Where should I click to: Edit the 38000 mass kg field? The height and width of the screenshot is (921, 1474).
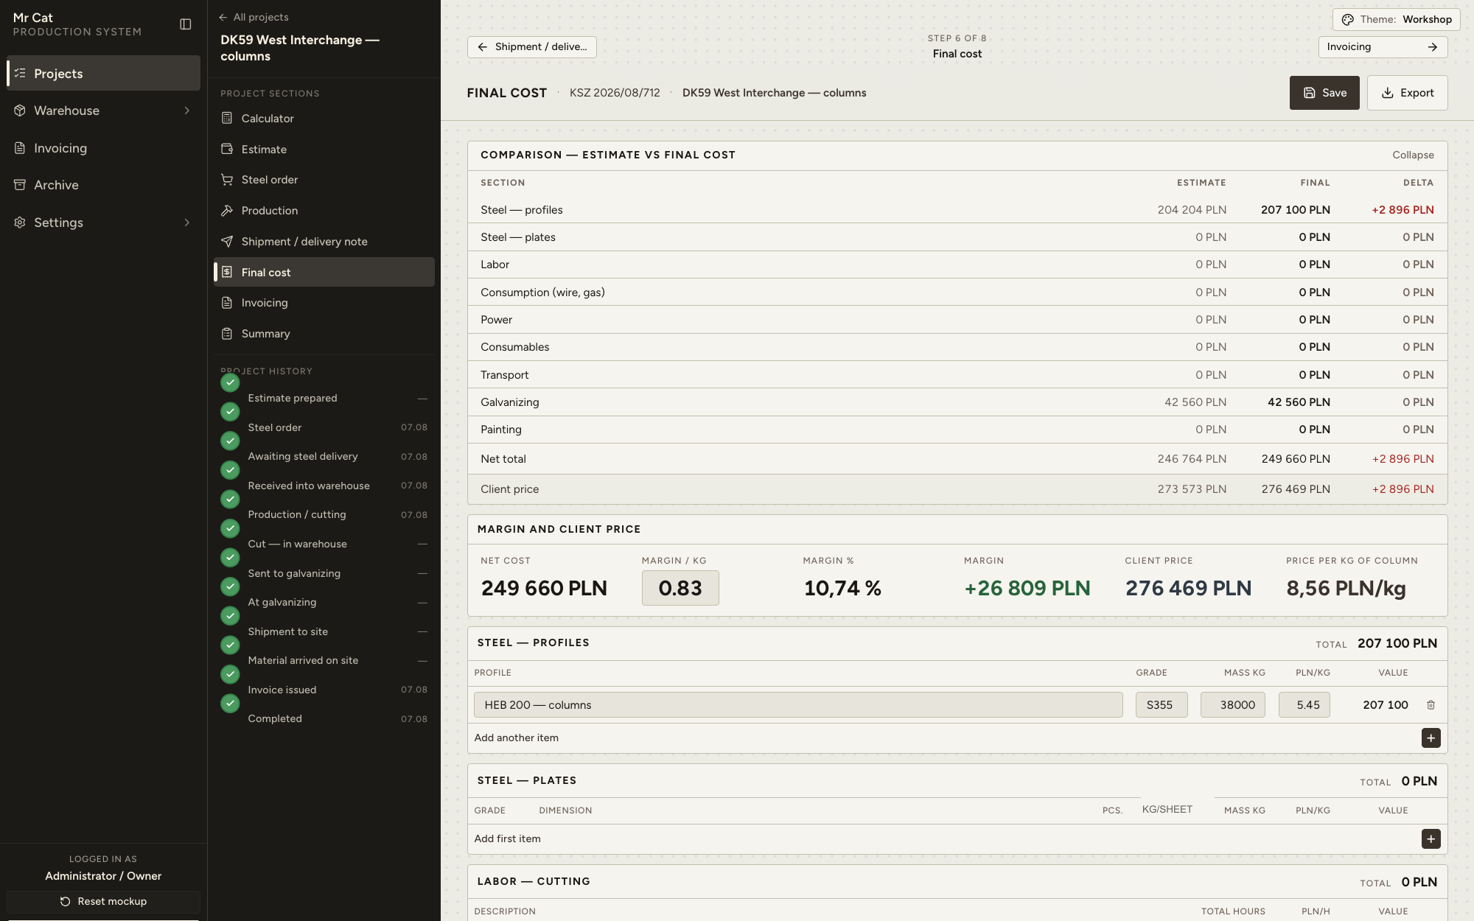[x=1233, y=705]
